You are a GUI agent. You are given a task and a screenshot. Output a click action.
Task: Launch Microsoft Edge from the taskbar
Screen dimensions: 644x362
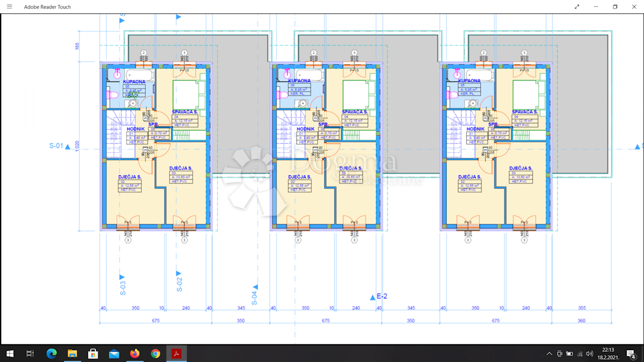(52, 353)
